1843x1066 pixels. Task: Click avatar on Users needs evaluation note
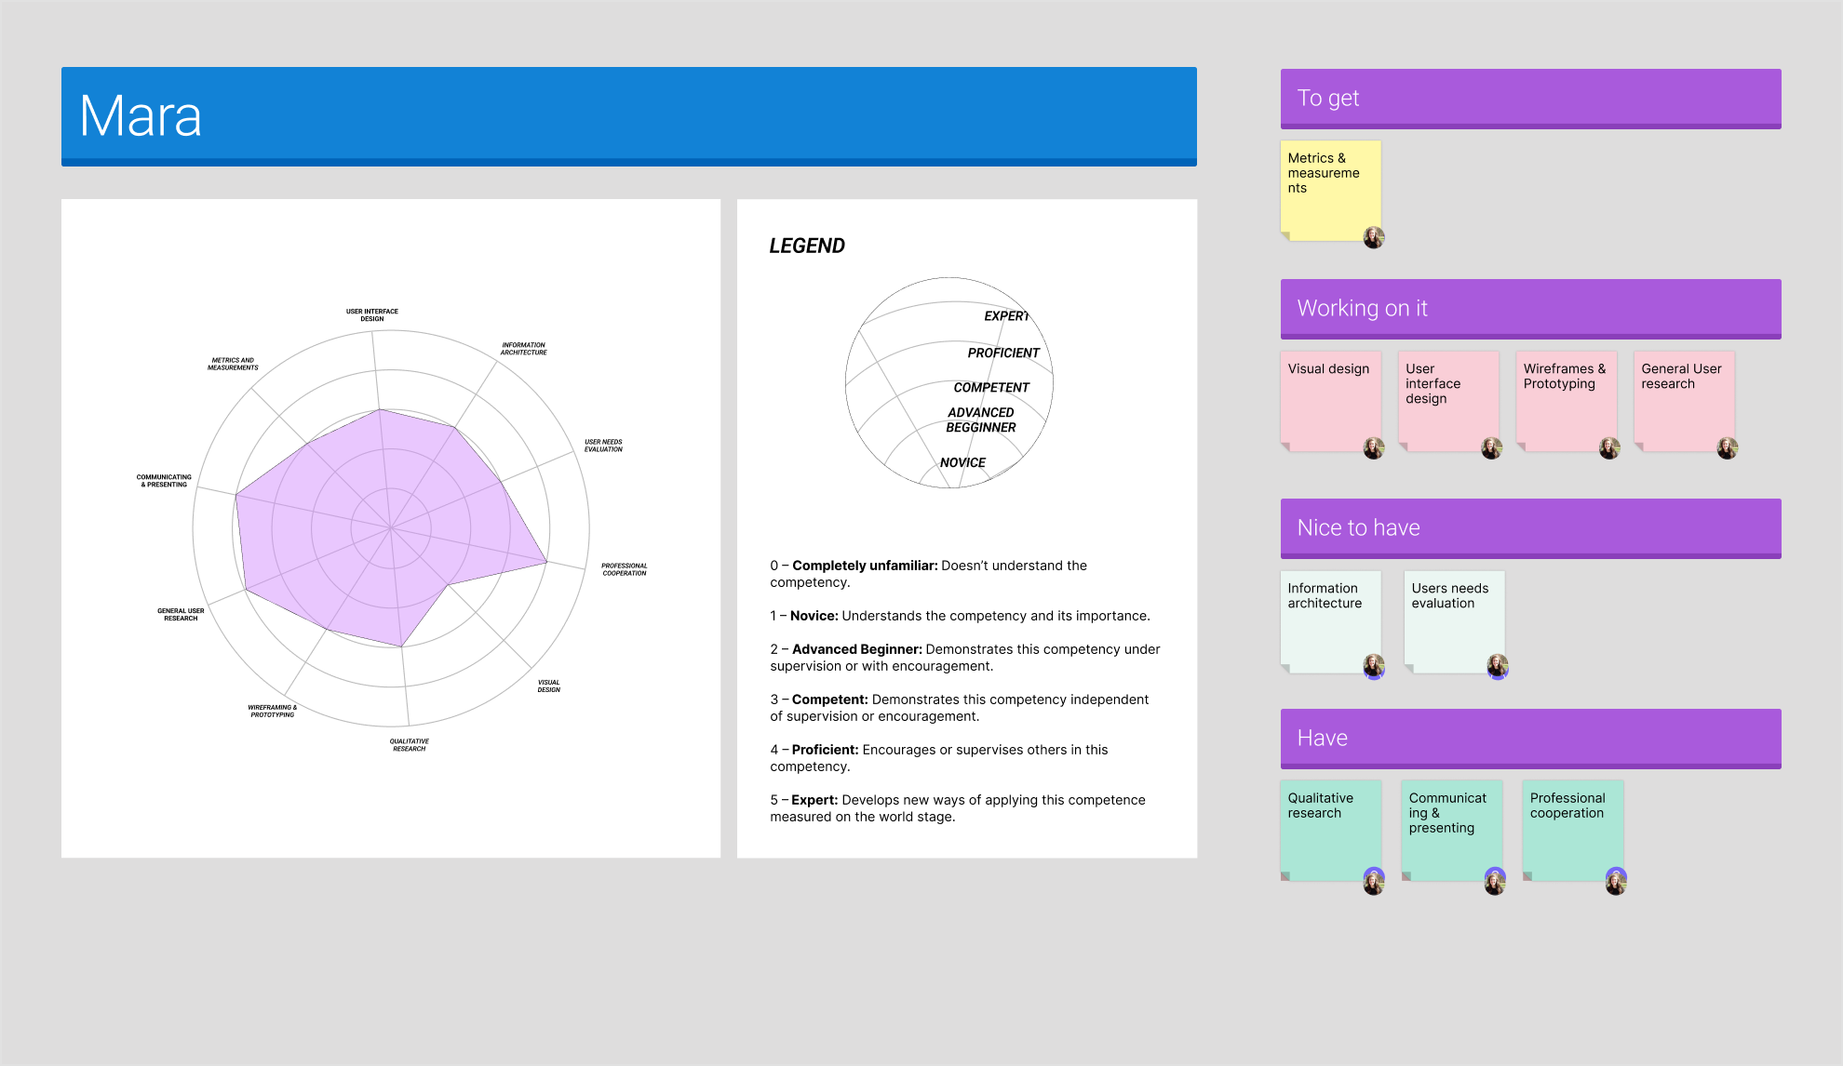(1497, 666)
